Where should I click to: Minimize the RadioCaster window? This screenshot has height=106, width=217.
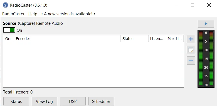click(x=176, y=5)
